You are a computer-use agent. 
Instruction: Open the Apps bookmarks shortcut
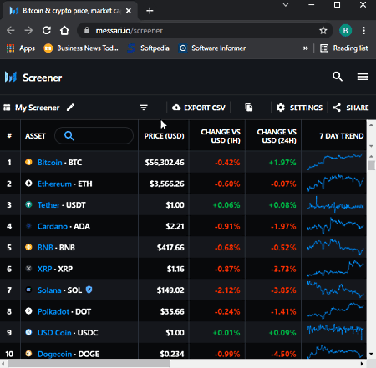point(21,48)
